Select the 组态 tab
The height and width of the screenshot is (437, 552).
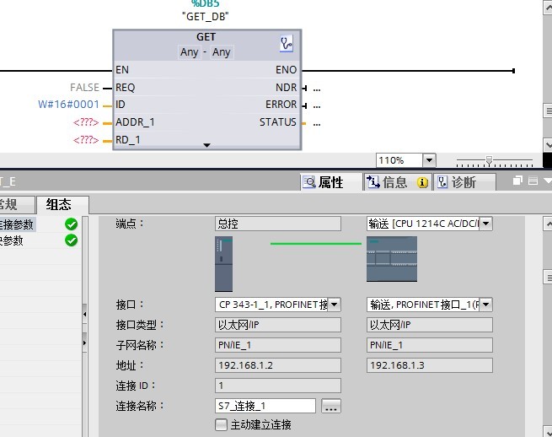[62, 205]
